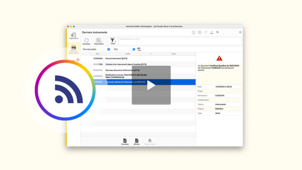302x170 pixels.
Task: Select 'Nouveau document d'intervenant [2 P I]' row
Action: (138, 70)
